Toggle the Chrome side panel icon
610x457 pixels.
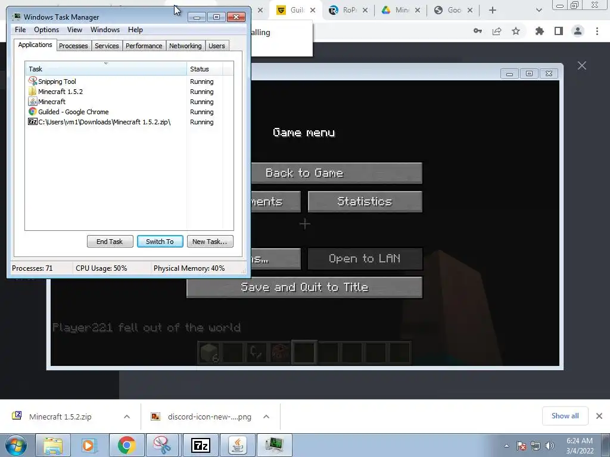559,31
